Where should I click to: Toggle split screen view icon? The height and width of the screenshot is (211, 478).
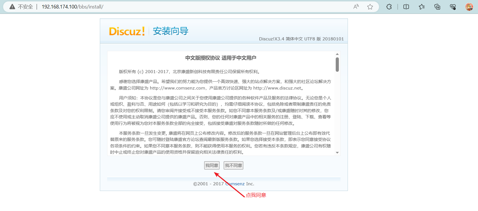pyautogui.click(x=406, y=7)
